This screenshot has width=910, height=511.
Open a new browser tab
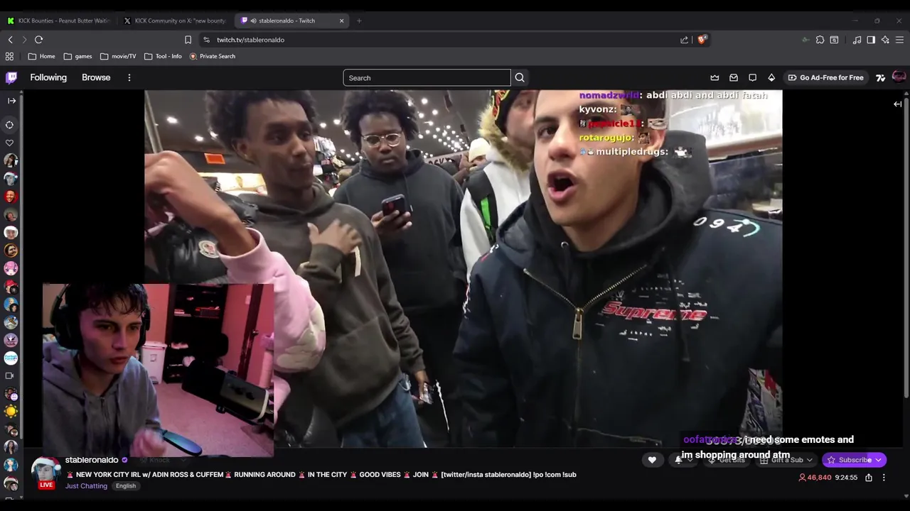pos(359,21)
